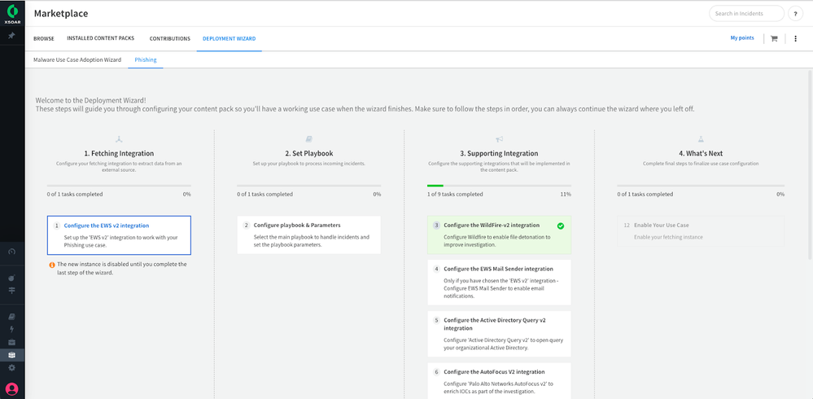This screenshot has height=399, width=813.
Task: Click the My points link
Action: point(741,38)
